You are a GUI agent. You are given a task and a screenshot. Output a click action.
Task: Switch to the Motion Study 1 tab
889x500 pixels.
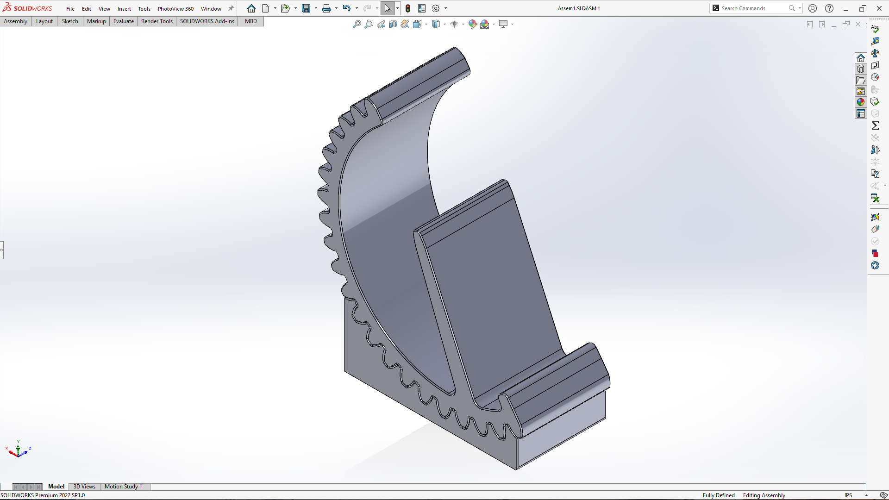(x=123, y=487)
